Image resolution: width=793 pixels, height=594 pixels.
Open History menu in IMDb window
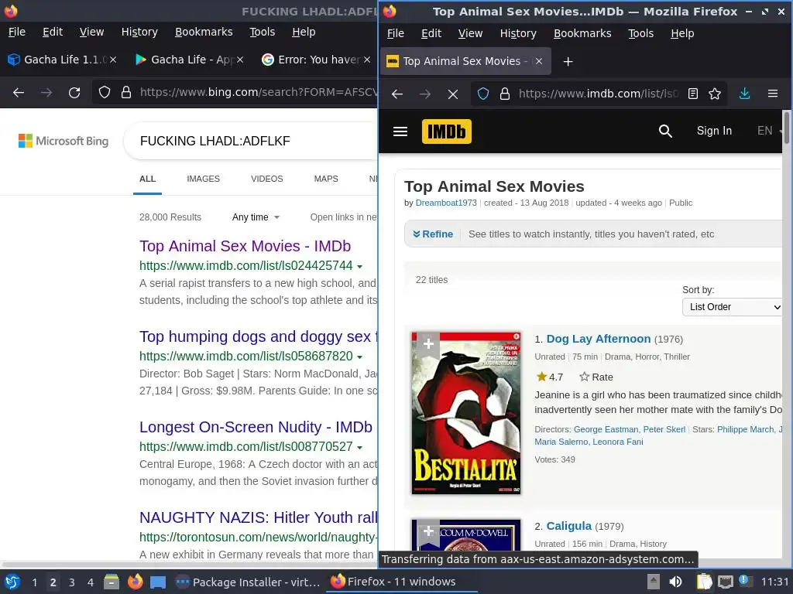click(518, 33)
